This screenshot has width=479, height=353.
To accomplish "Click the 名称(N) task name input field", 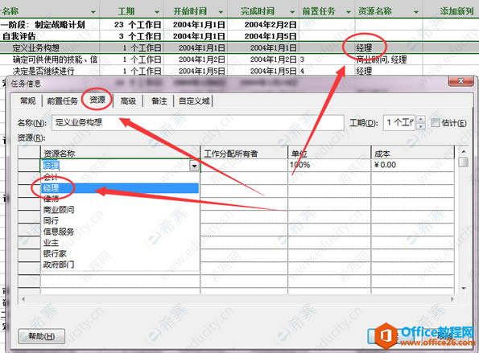I will [x=198, y=123].
